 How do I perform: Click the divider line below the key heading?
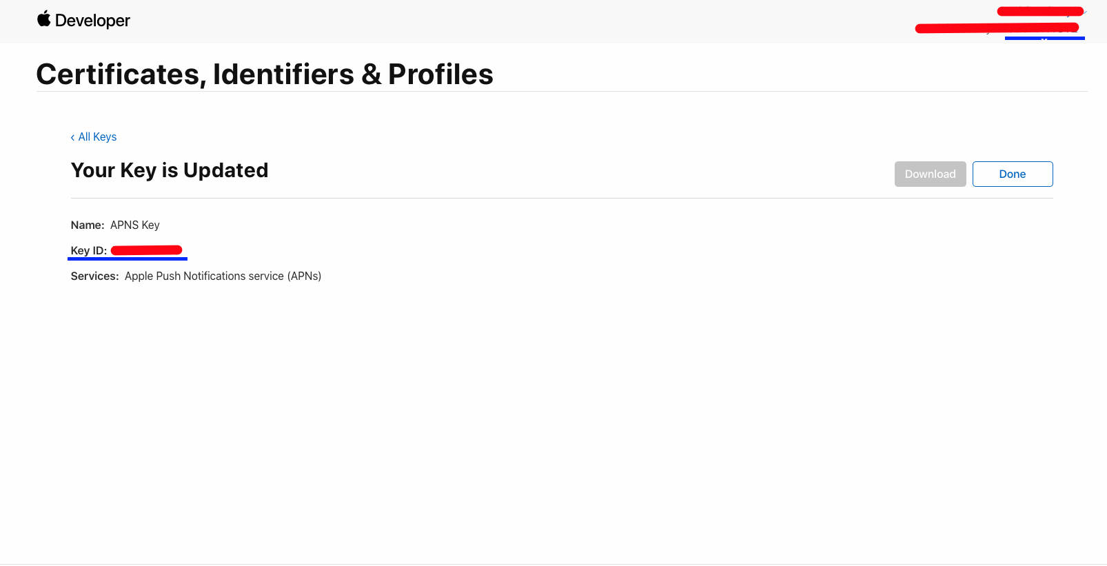561,199
